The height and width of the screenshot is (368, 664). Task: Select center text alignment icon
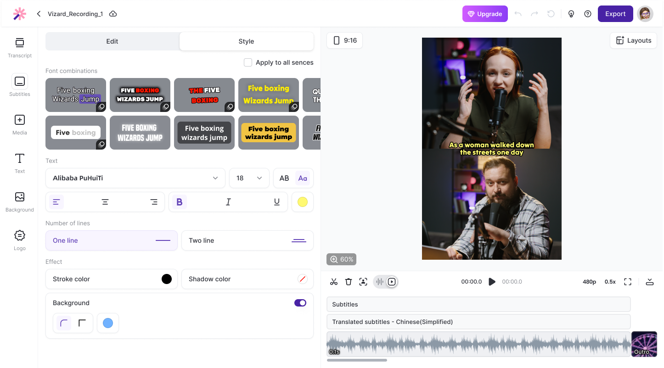click(x=105, y=202)
